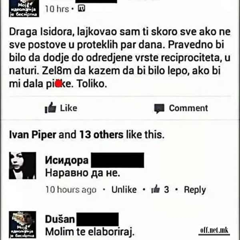Click the Like label on the post
240x240 pixels.
tap(68, 108)
